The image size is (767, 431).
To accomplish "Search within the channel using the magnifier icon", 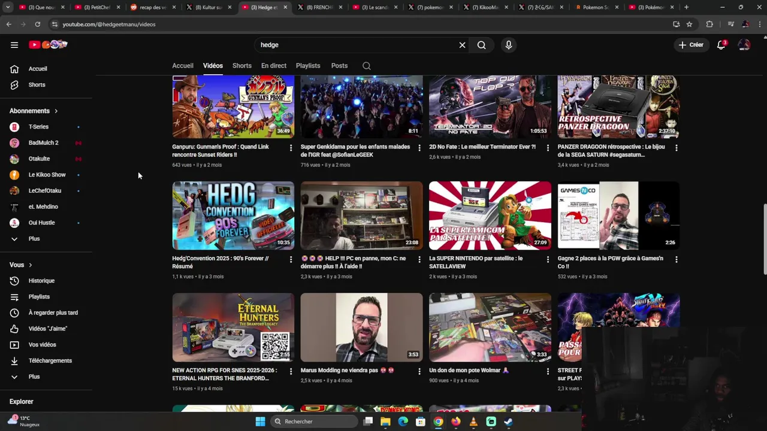I will tap(367, 66).
